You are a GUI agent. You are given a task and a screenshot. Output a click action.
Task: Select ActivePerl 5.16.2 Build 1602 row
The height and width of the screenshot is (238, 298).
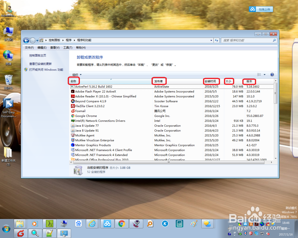click(x=172, y=87)
